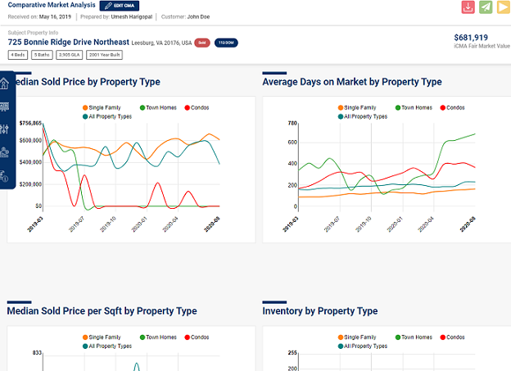Toggle All Property Types in Median Sold Price legend
This screenshot has width=511, height=371.
click(x=107, y=116)
